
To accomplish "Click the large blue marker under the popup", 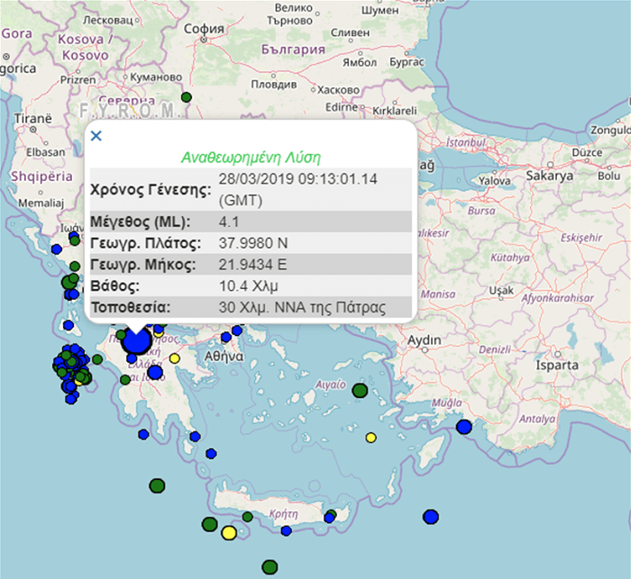I will click(137, 342).
